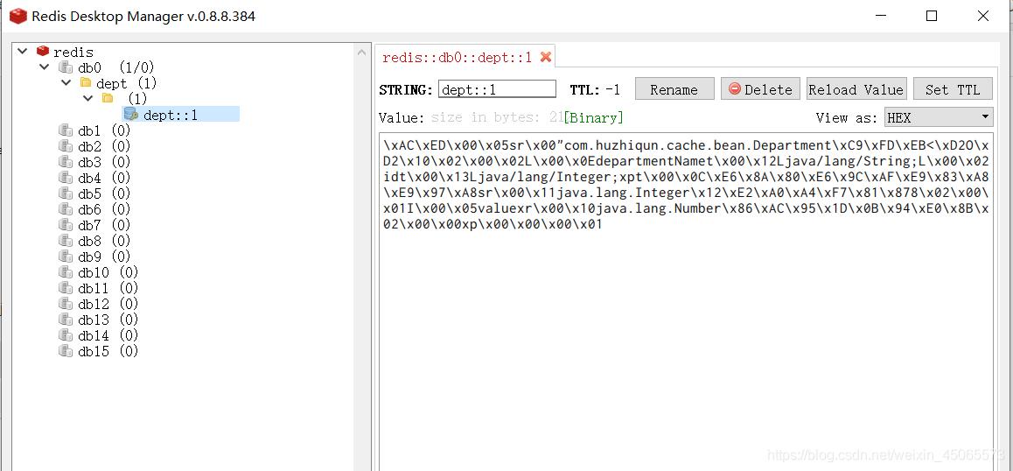The height and width of the screenshot is (471, 1013).
Task: Select the db0 (1/0) row label
Action: pos(116,67)
